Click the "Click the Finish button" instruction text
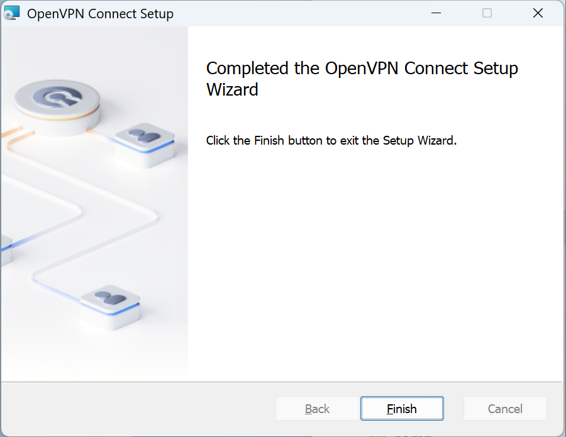The height and width of the screenshot is (437, 566). click(x=331, y=140)
